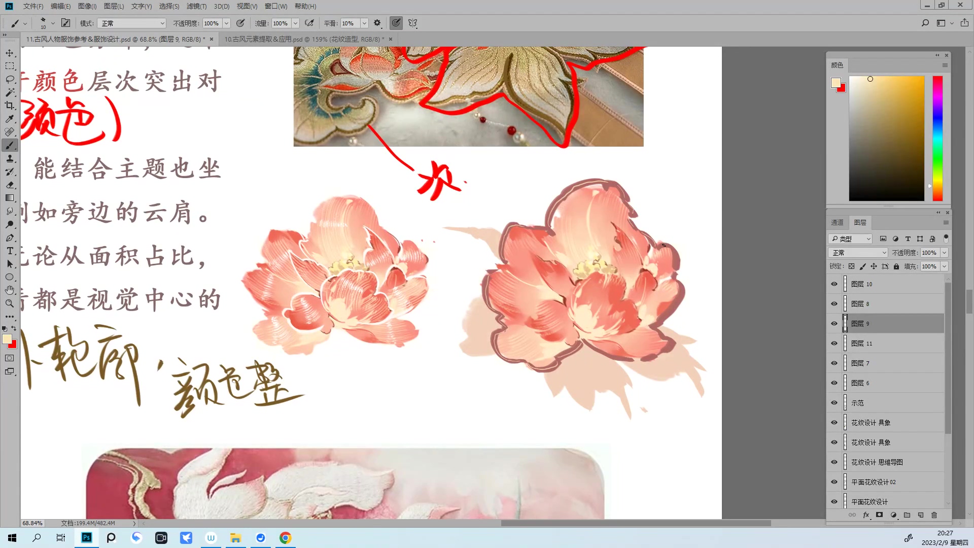The height and width of the screenshot is (548, 974).
Task: Click the share icon in options bar
Action: [964, 23]
